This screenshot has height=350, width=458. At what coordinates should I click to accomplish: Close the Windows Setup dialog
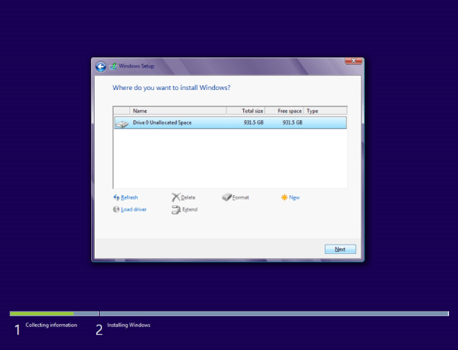(354, 61)
